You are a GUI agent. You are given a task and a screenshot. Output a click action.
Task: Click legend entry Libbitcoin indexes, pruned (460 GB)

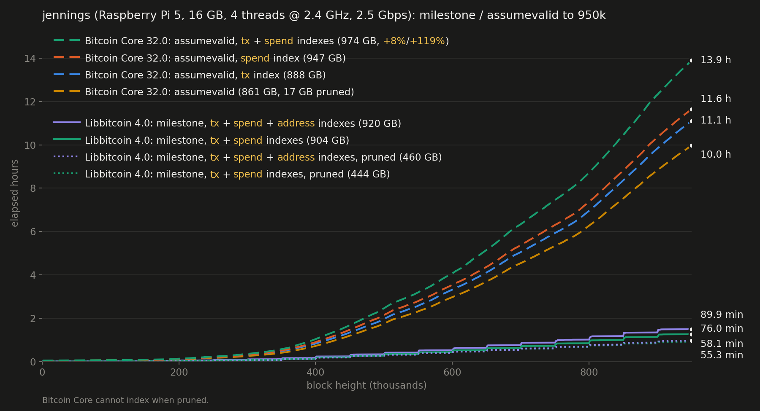point(263,157)
